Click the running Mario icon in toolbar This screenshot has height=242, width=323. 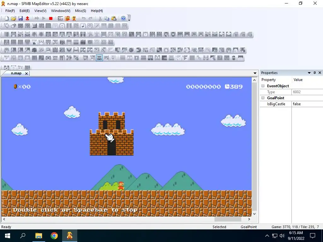click(68, 18)
